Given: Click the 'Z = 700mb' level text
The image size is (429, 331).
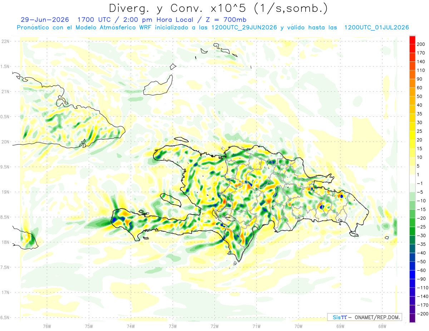Looking at the screenshot, I should [226, 20].
